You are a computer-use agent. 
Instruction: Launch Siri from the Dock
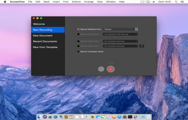coord(45,117)
